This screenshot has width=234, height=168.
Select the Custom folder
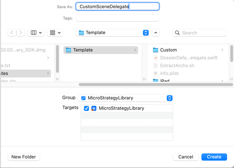click(x=188, y=50)
